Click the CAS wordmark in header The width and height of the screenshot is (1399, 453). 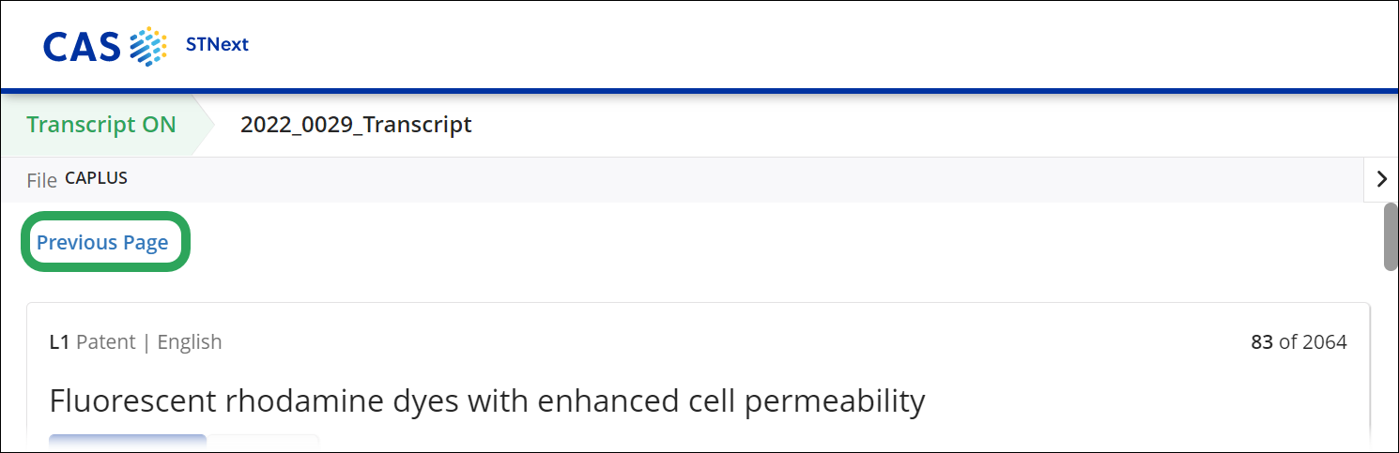pyautogui.click(x=82, y=46)
